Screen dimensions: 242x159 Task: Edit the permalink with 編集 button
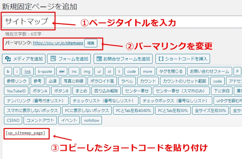pyautogui.click(x=91, y=43)
